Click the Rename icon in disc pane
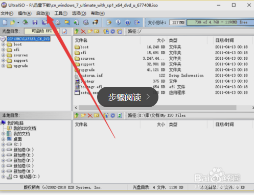 click(97, 32)
